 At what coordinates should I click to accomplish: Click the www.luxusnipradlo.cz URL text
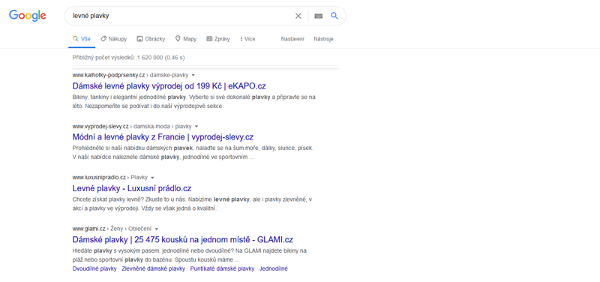pyautogui.click(x=99, y=178)
